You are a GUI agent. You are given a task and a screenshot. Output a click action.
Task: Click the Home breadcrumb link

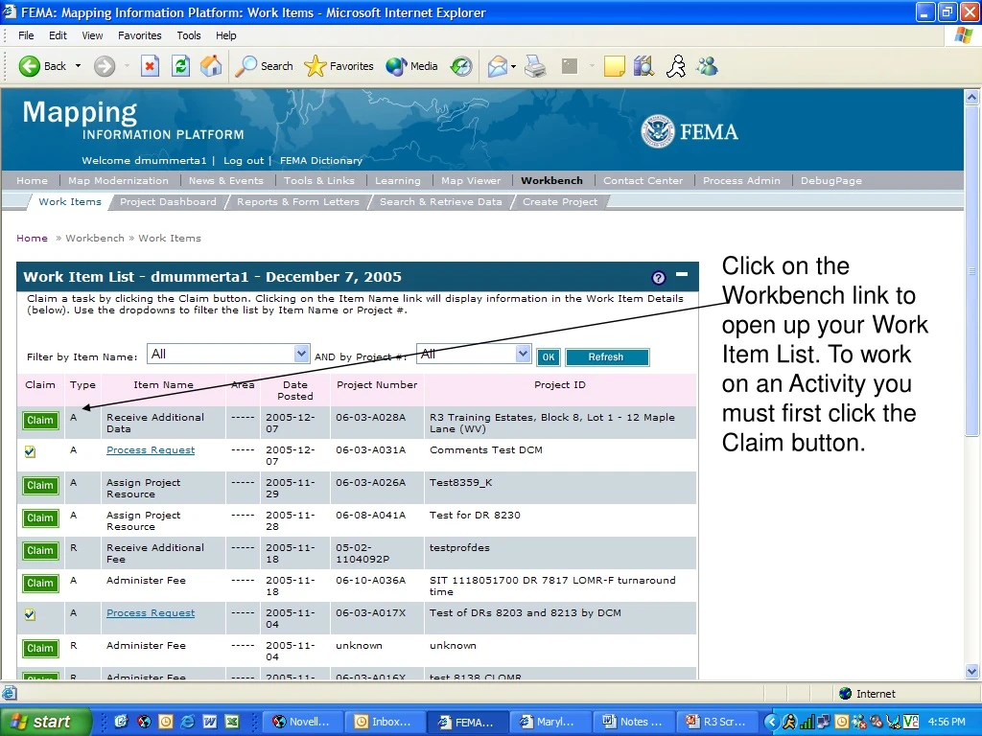(32, 238)
